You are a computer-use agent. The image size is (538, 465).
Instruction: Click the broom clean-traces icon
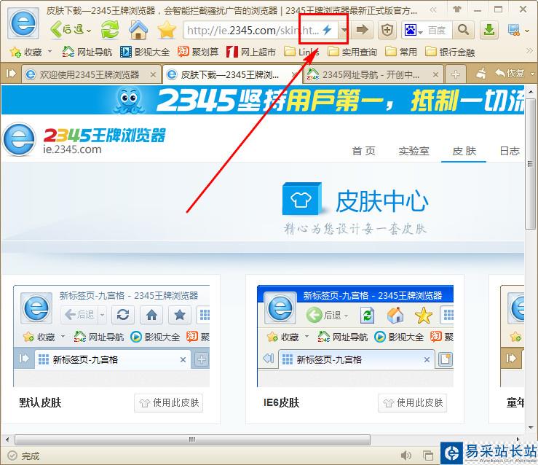pos(481,73)
